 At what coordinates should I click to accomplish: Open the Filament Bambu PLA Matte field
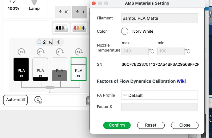[159, 18]
